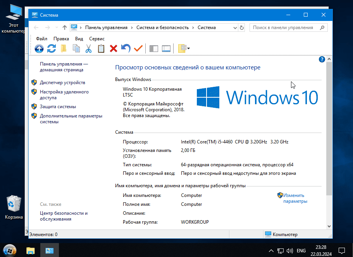Click the Windows 10 logo image
This screenshot has height=257, width=353.
(257, 97)
